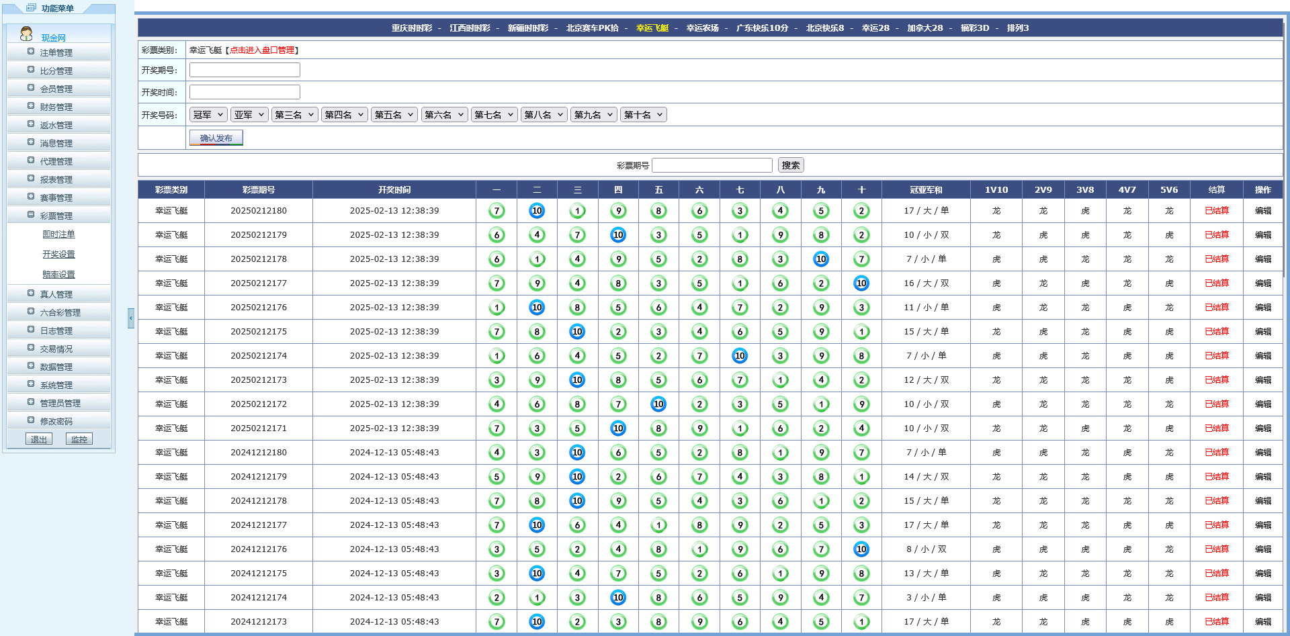This screenshot has width=1290, height=636.
Task: Open the 点击进入盘口管理 link
Action: (x=262, y=50)
